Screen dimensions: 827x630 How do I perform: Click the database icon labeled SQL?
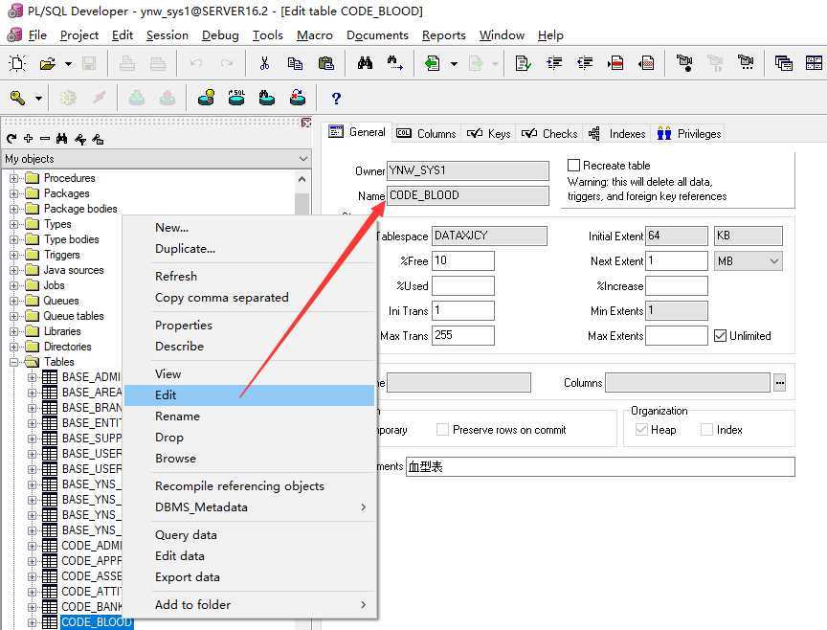[x=236, y=98]
